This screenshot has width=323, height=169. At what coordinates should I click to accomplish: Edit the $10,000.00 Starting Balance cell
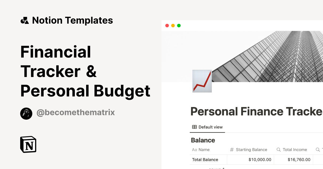click(260, 159)
